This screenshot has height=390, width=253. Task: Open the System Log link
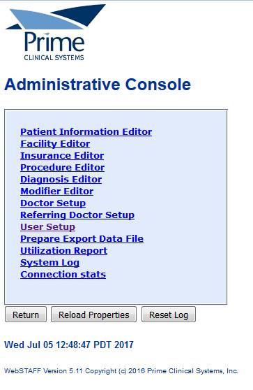tap(50, 263)
